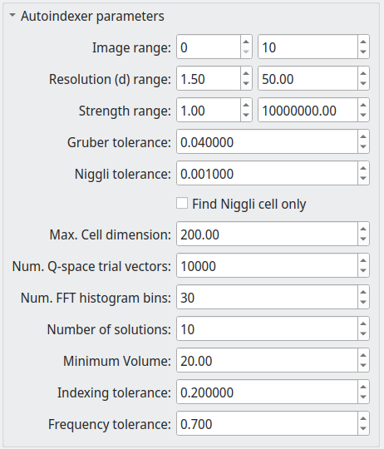Decrease Strength range maximum value
This screenshot has width=384, height=449.
[363, 115]
